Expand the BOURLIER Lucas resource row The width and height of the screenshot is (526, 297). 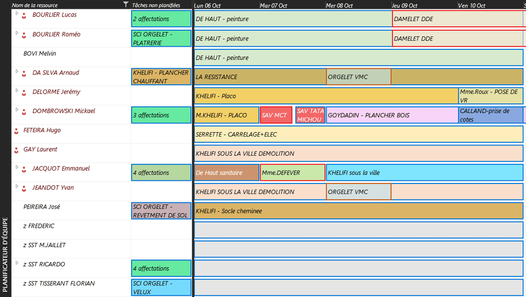pyautogui.click(x=17, y=13)
